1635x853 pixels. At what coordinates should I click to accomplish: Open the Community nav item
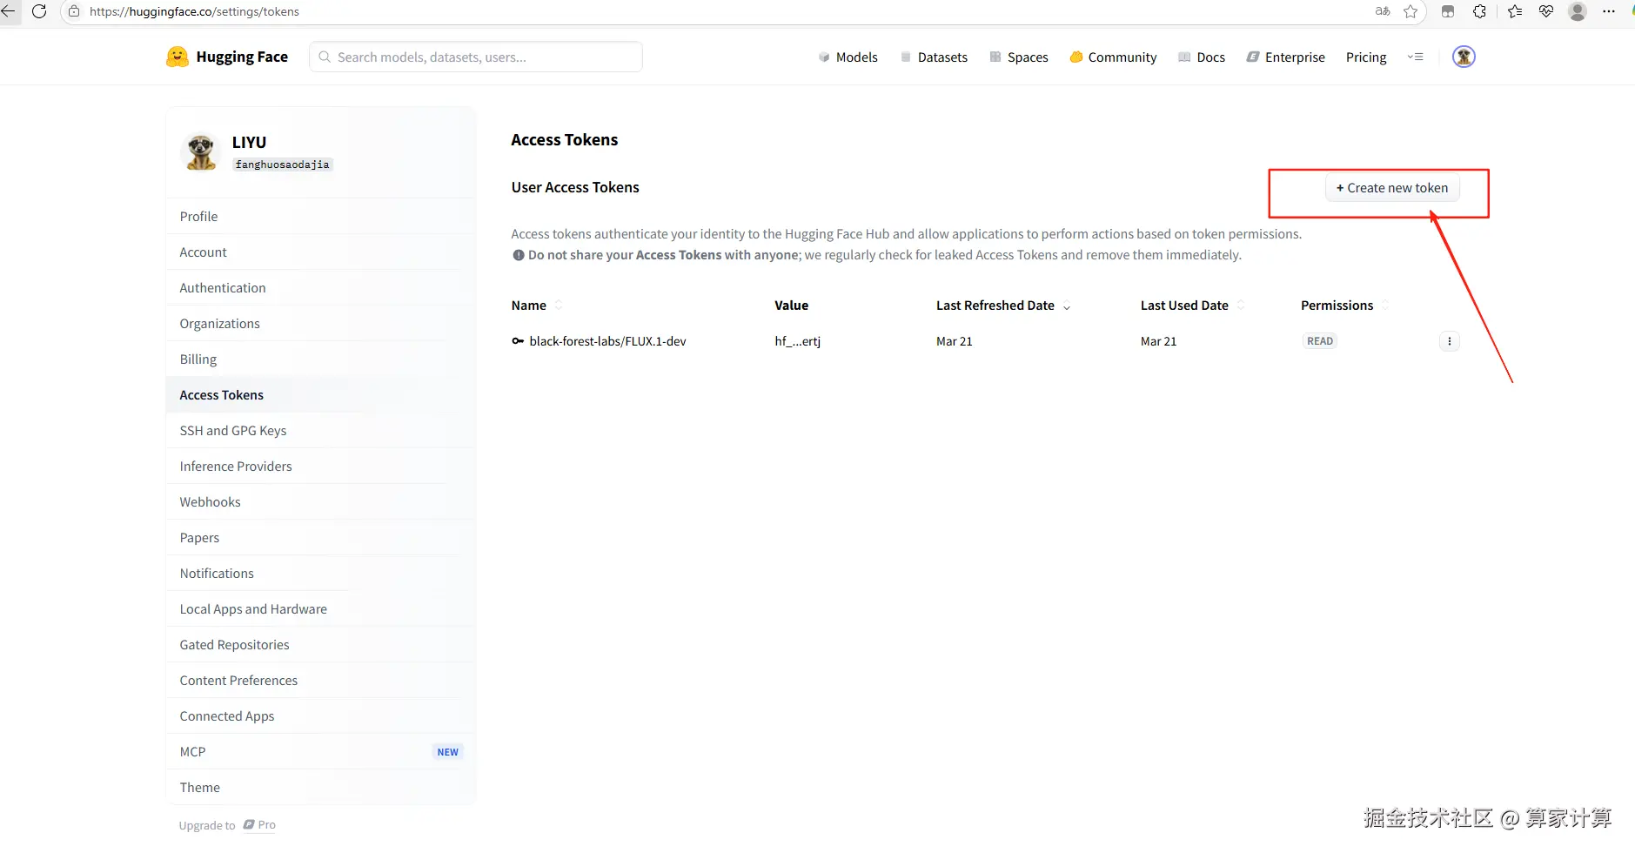[1114, 57]
